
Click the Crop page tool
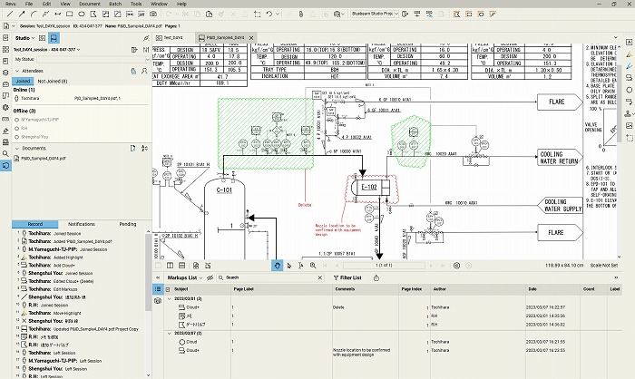coord(257,15)
